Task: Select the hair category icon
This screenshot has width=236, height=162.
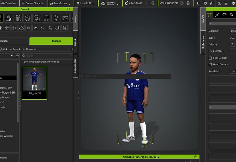Action: (x=28, y=18)
